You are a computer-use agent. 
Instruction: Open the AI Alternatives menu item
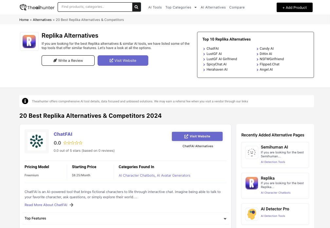pyautogui.click(x=213, y=8)
